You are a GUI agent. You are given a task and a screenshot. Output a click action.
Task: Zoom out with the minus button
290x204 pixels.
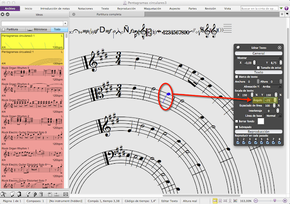point(256,201)
